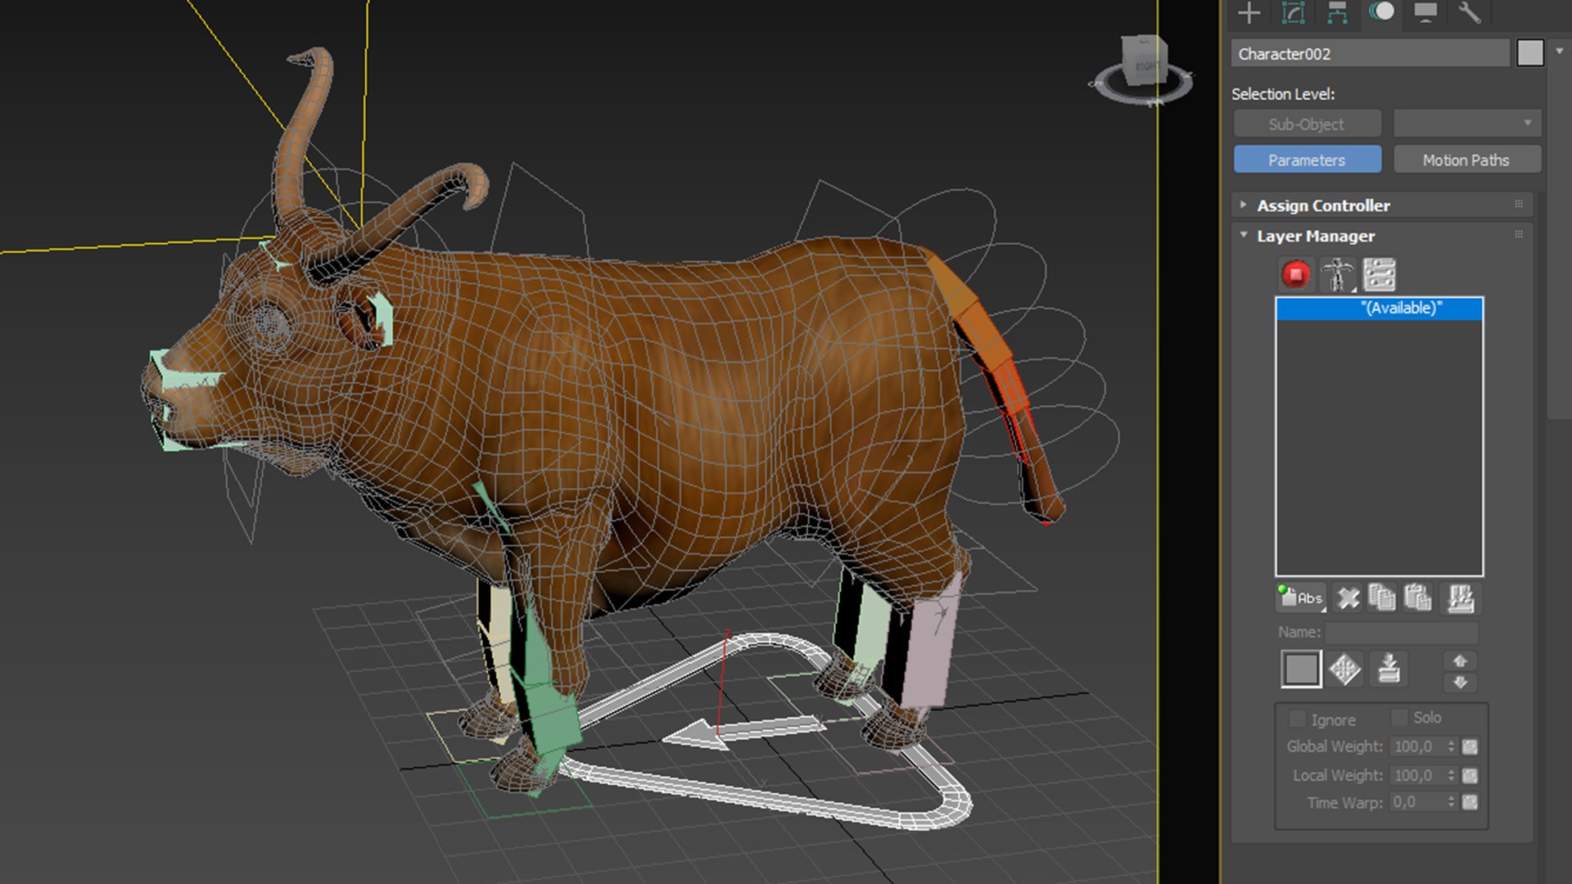
Task: Open the Selection Level dropdown list
Action: 1466,124
